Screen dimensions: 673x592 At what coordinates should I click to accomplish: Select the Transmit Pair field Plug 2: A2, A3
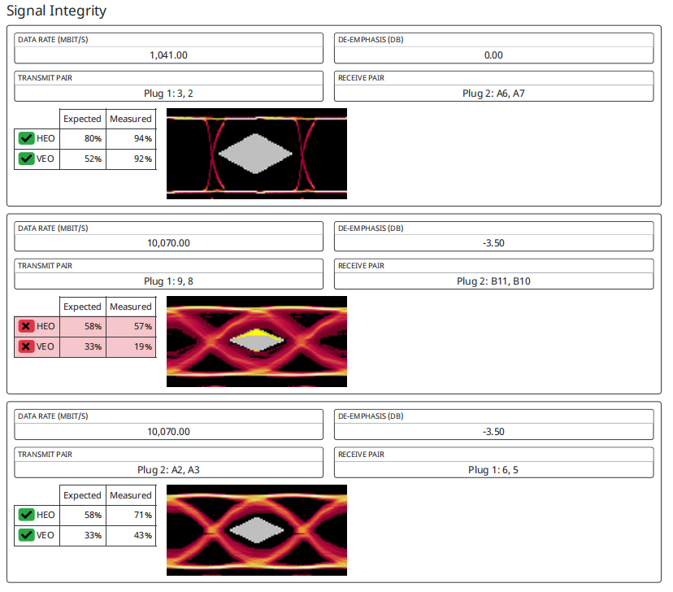[x=169, y=470]
